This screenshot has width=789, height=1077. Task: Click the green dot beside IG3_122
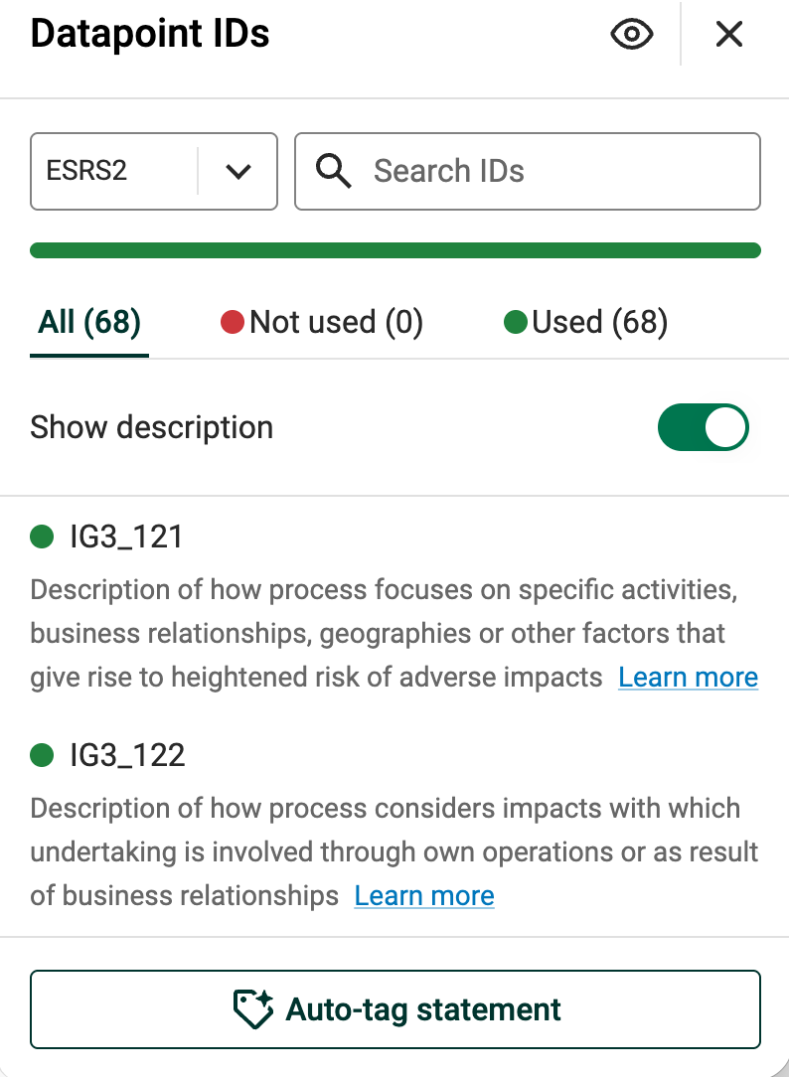pyautogui.click(x=42, y=756)
